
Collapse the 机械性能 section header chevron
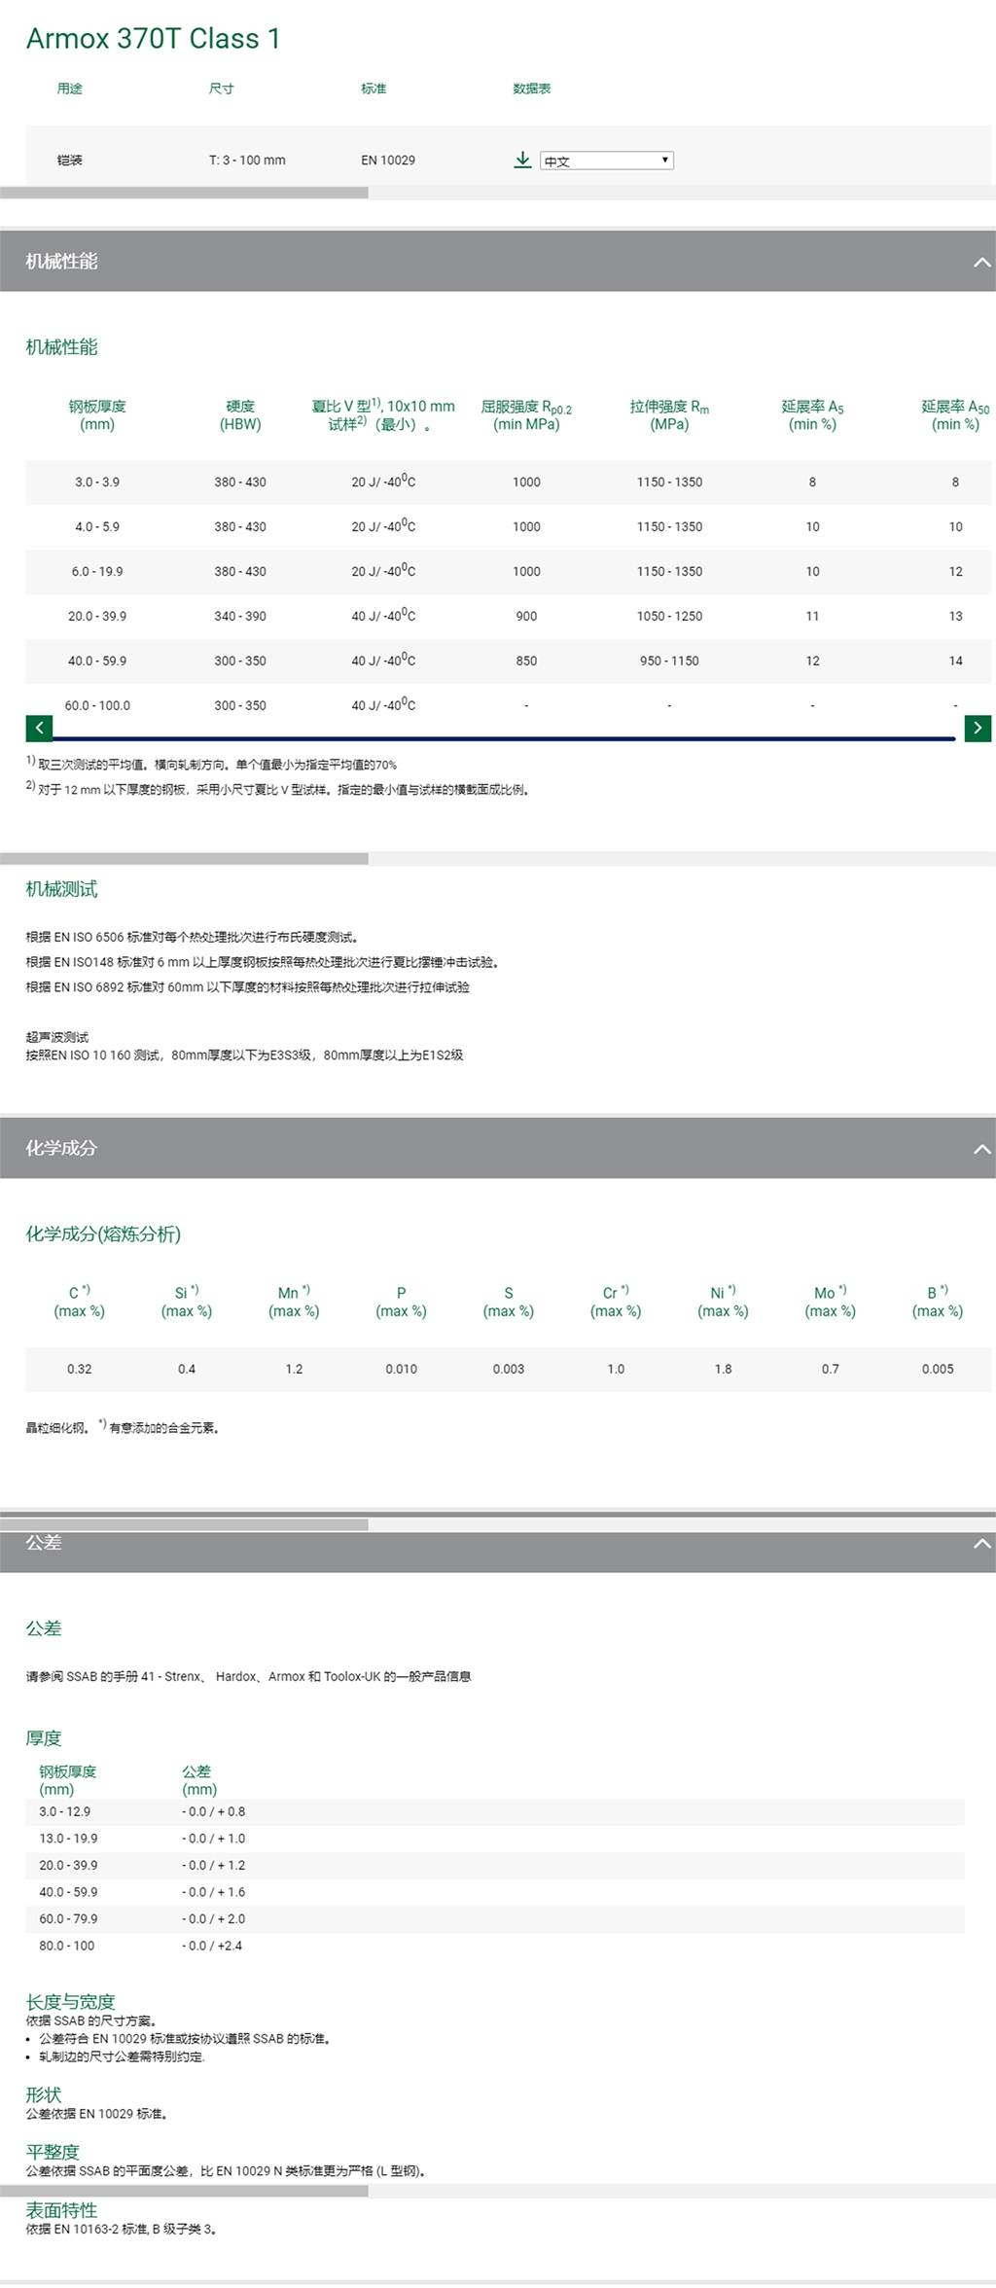tap(981, 262)
